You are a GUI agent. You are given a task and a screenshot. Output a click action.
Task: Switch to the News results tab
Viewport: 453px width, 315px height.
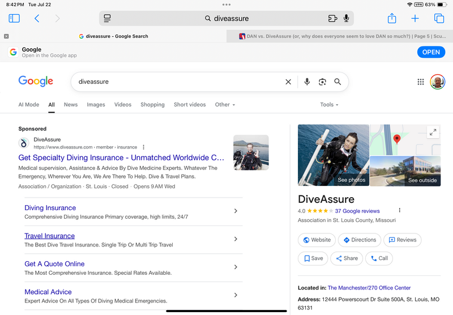[71, 105]
